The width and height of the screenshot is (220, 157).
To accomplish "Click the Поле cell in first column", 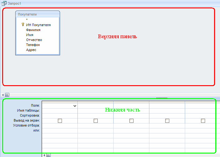I will 60,106.
